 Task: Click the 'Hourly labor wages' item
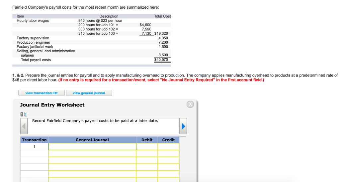[x=33, y=21]
